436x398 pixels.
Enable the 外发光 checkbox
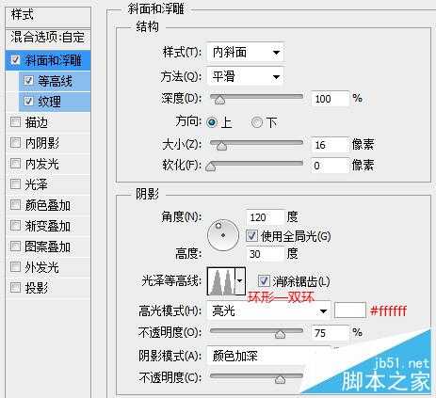(x=15, y=267)
